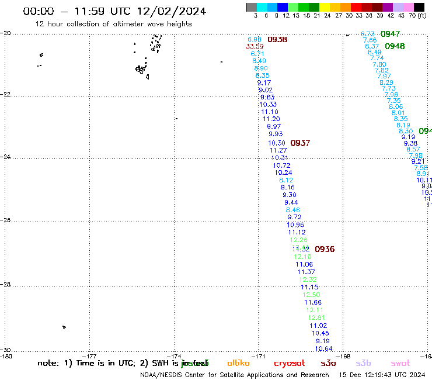Click the 12.50 wave height value
This screenshot has width=432, height=380.
(x=311, y=295)
